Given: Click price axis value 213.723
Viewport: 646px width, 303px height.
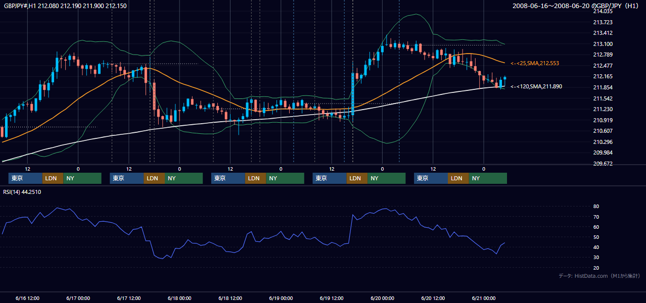Looking at the screenshot, I should coord(603,22).
